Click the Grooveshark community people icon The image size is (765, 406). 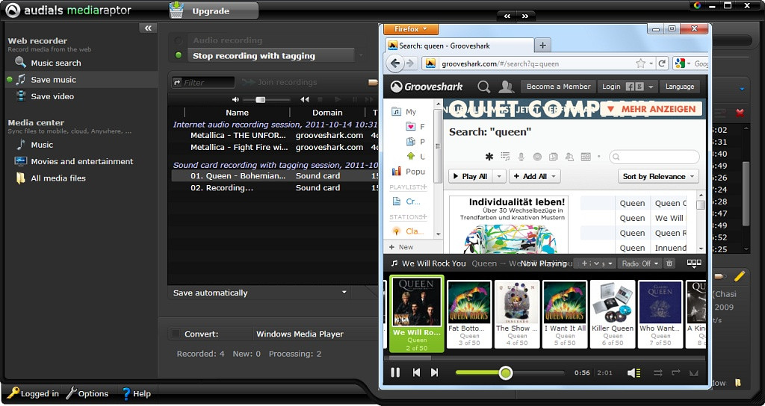coord(507,87)
